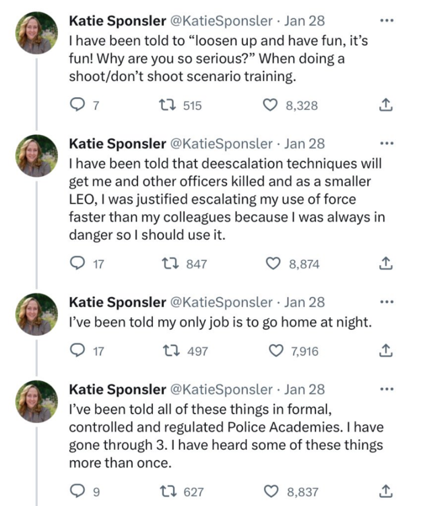The image size is (423, 506).
Task: Open @KatieSponsler handle on the last tweet
Action: 222,389
